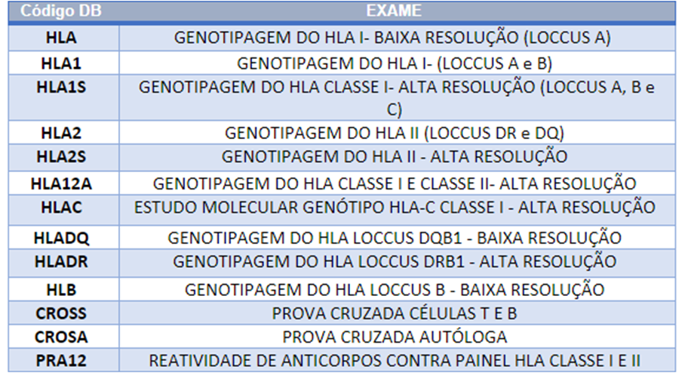Select the HLB code cell

61,289
